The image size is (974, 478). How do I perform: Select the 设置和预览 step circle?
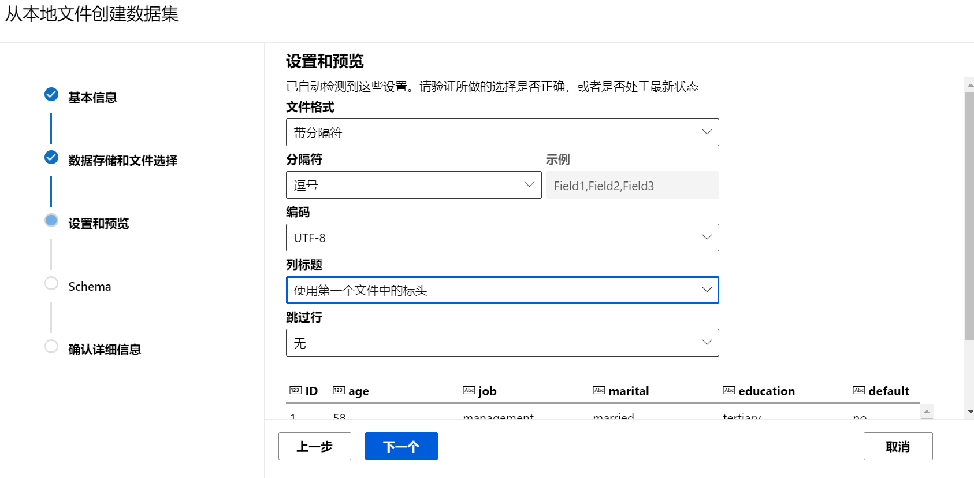[51, 220]
